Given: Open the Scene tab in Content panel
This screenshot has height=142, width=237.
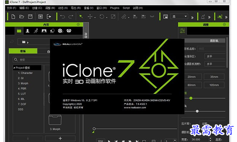Looking at the screenshot, I should click(44, 31).
